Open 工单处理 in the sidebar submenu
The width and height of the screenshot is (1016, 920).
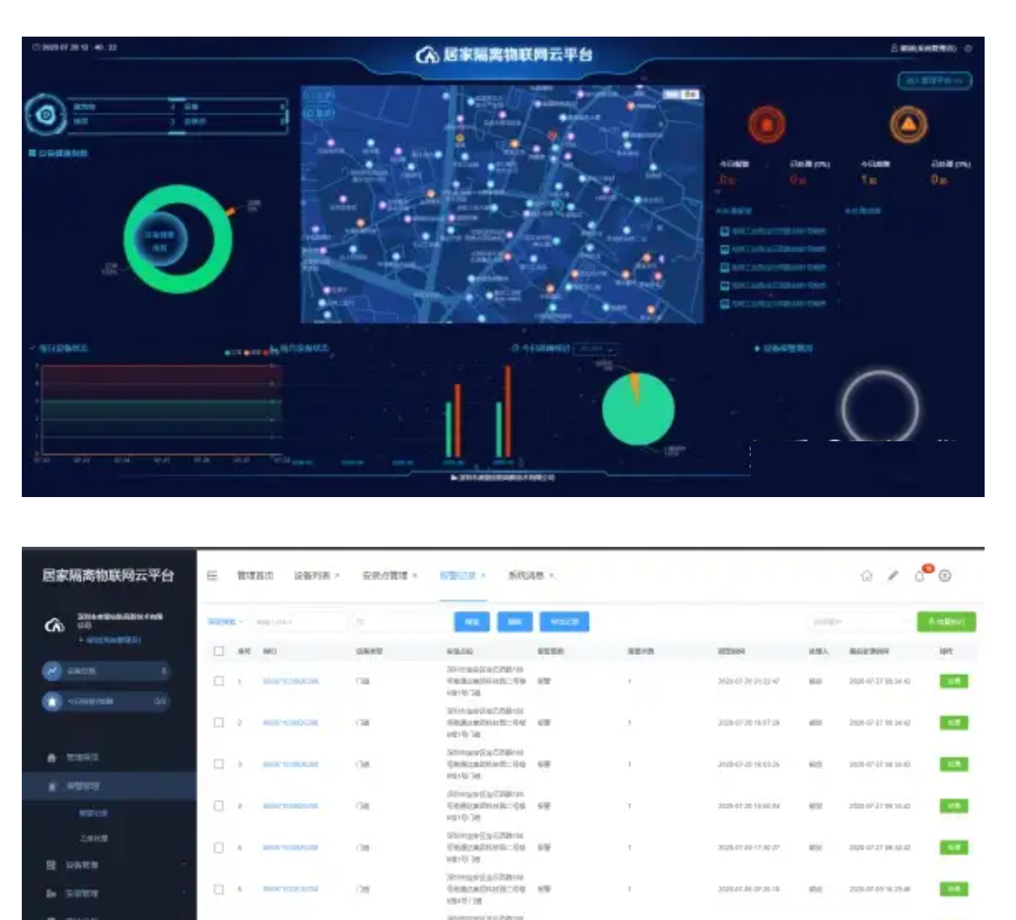pos(93,838)
